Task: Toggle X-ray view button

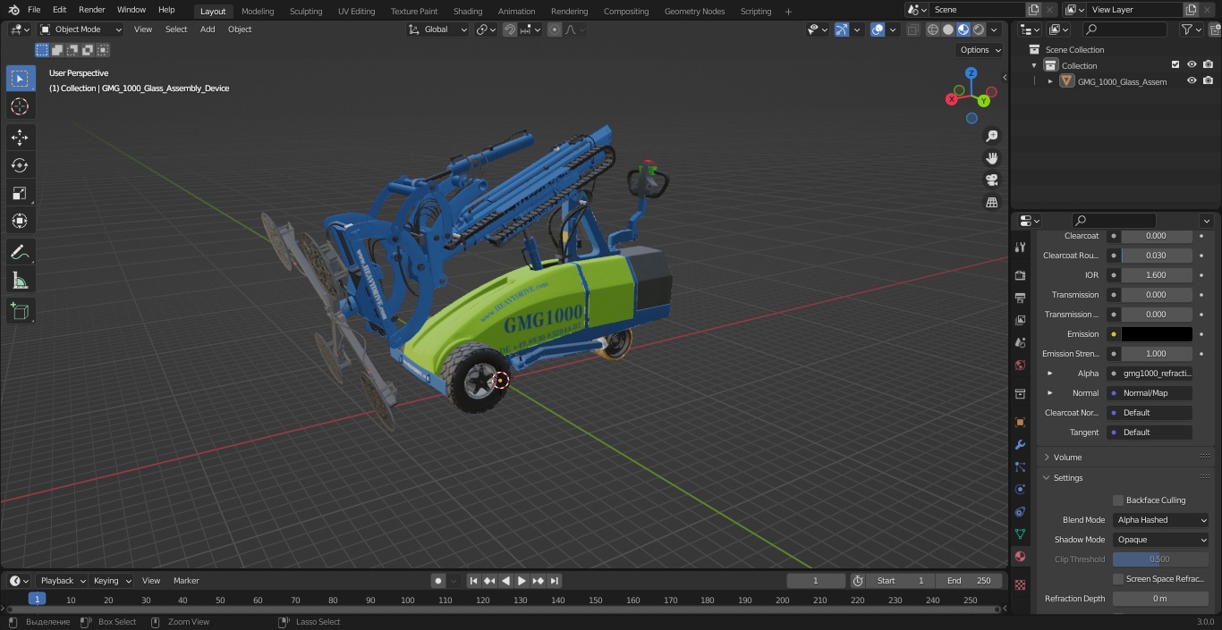Action: (x=912, y=29)
